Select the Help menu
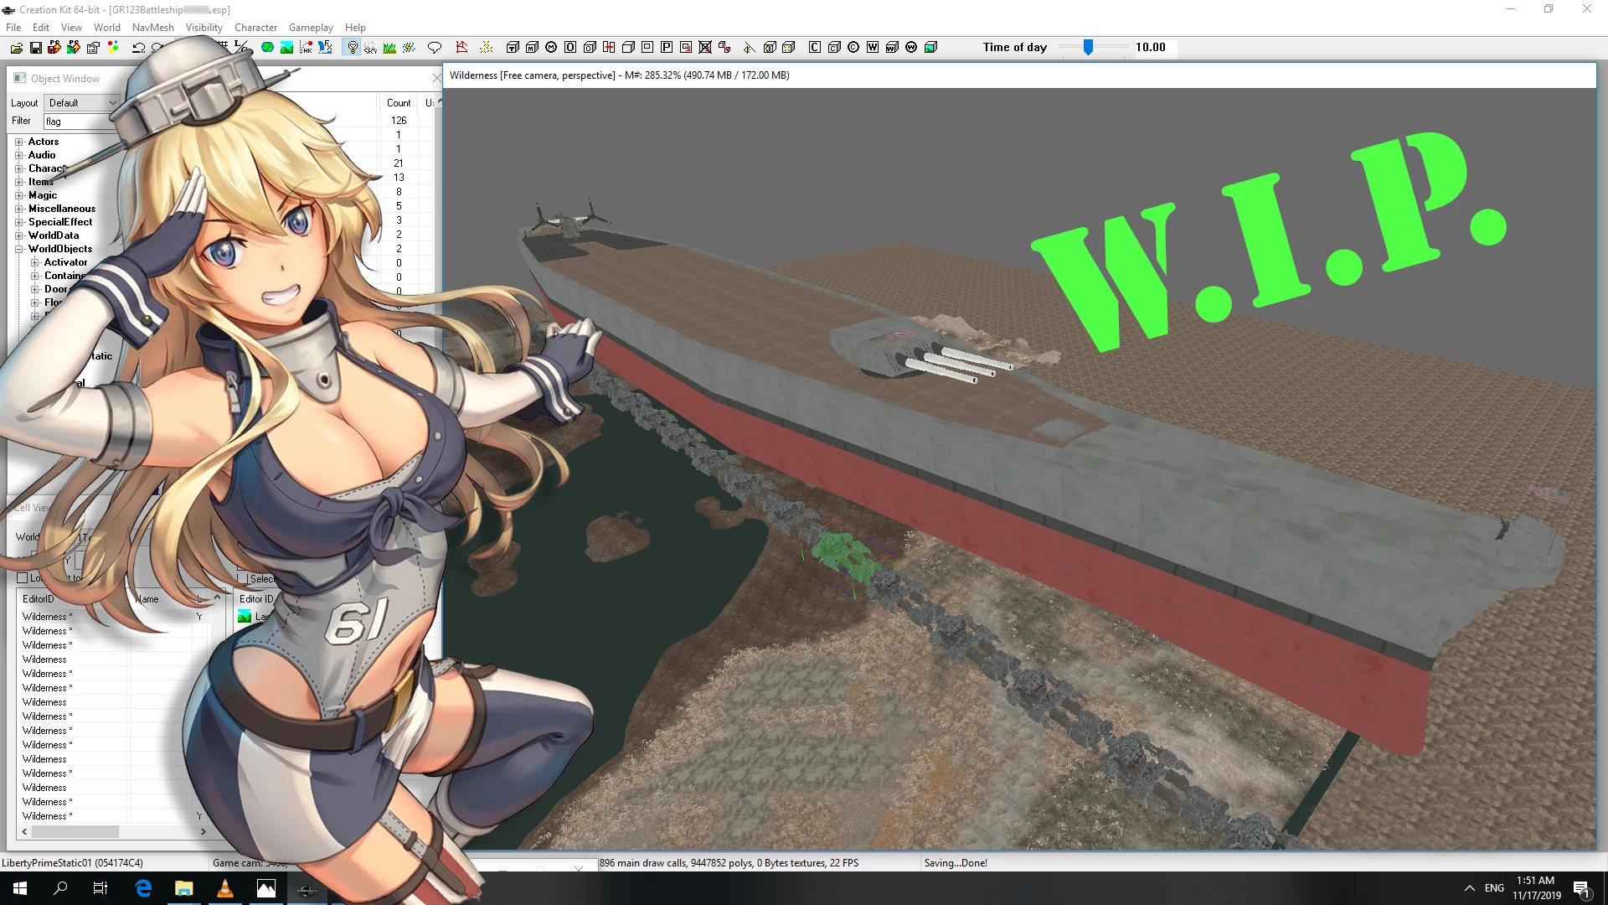Image resolution: width=1608 pixels, height=905 pixels. point(355,28)
